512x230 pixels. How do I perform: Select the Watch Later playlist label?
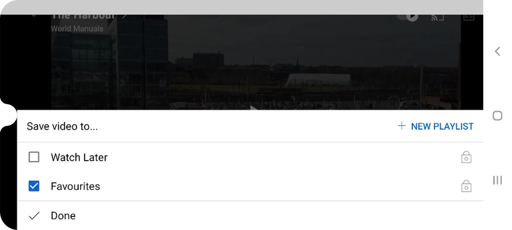point(79,158)
